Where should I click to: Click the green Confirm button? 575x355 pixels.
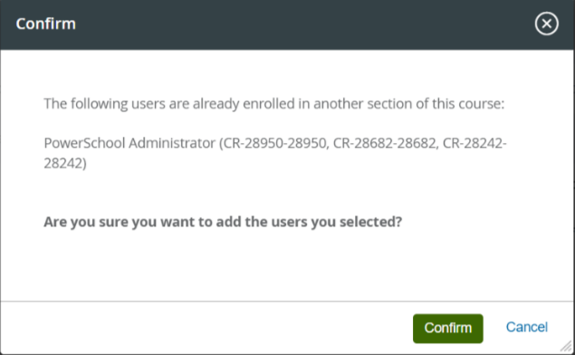pyautogui.click(x=447, y=328)
